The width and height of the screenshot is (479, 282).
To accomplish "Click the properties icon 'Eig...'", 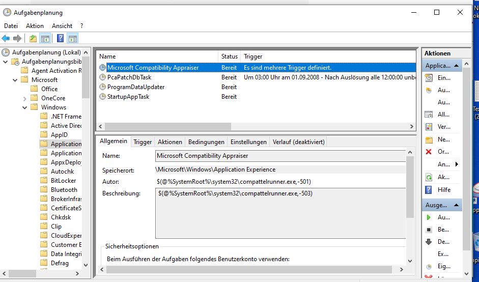I will point(429,266).
